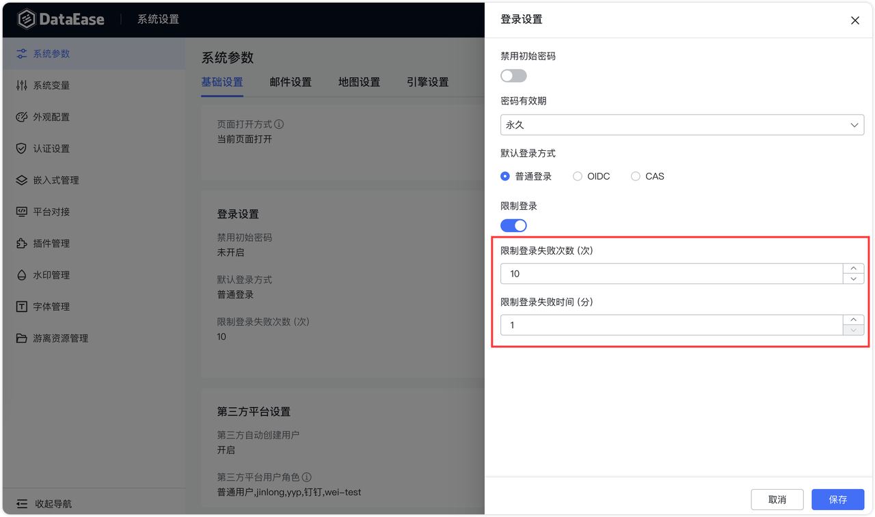
Task: Decrease 限制登录失败时间 using the down arrow
Action: 853,330
